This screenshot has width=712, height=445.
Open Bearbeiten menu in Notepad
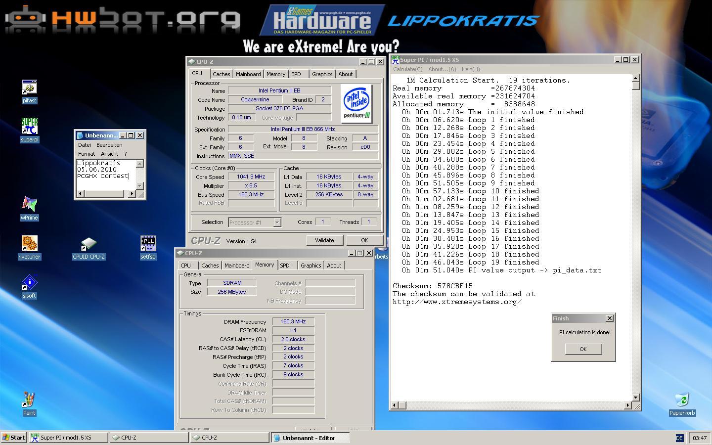click(x=109, y=145)
